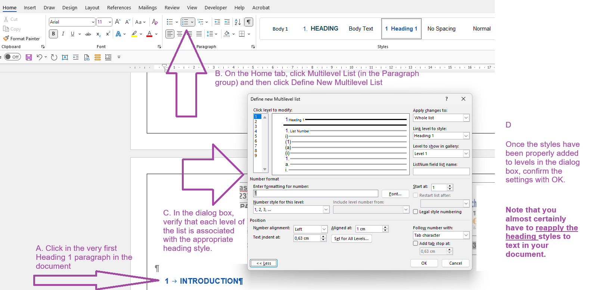Toggle show paragraph marks
This screenshot has width=590, height=290.
[249, 22]
